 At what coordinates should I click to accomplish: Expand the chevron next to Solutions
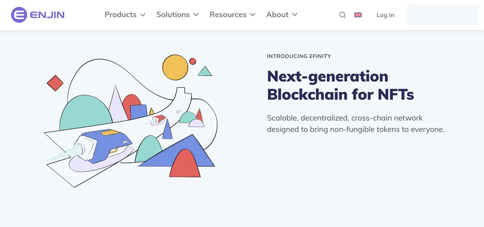pos(196,15)
